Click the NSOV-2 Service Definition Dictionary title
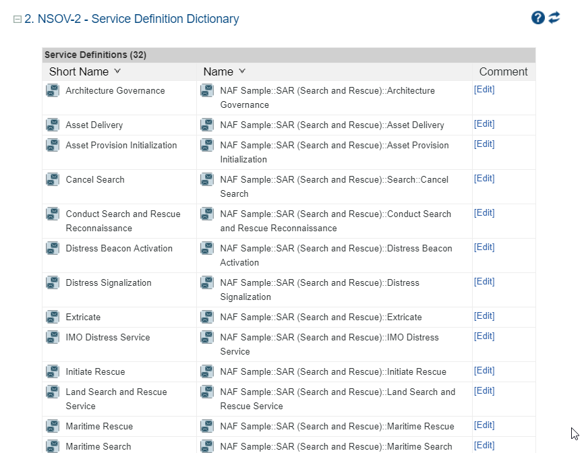The width and height of the screenshot is (586, 453). coord(131,19)
